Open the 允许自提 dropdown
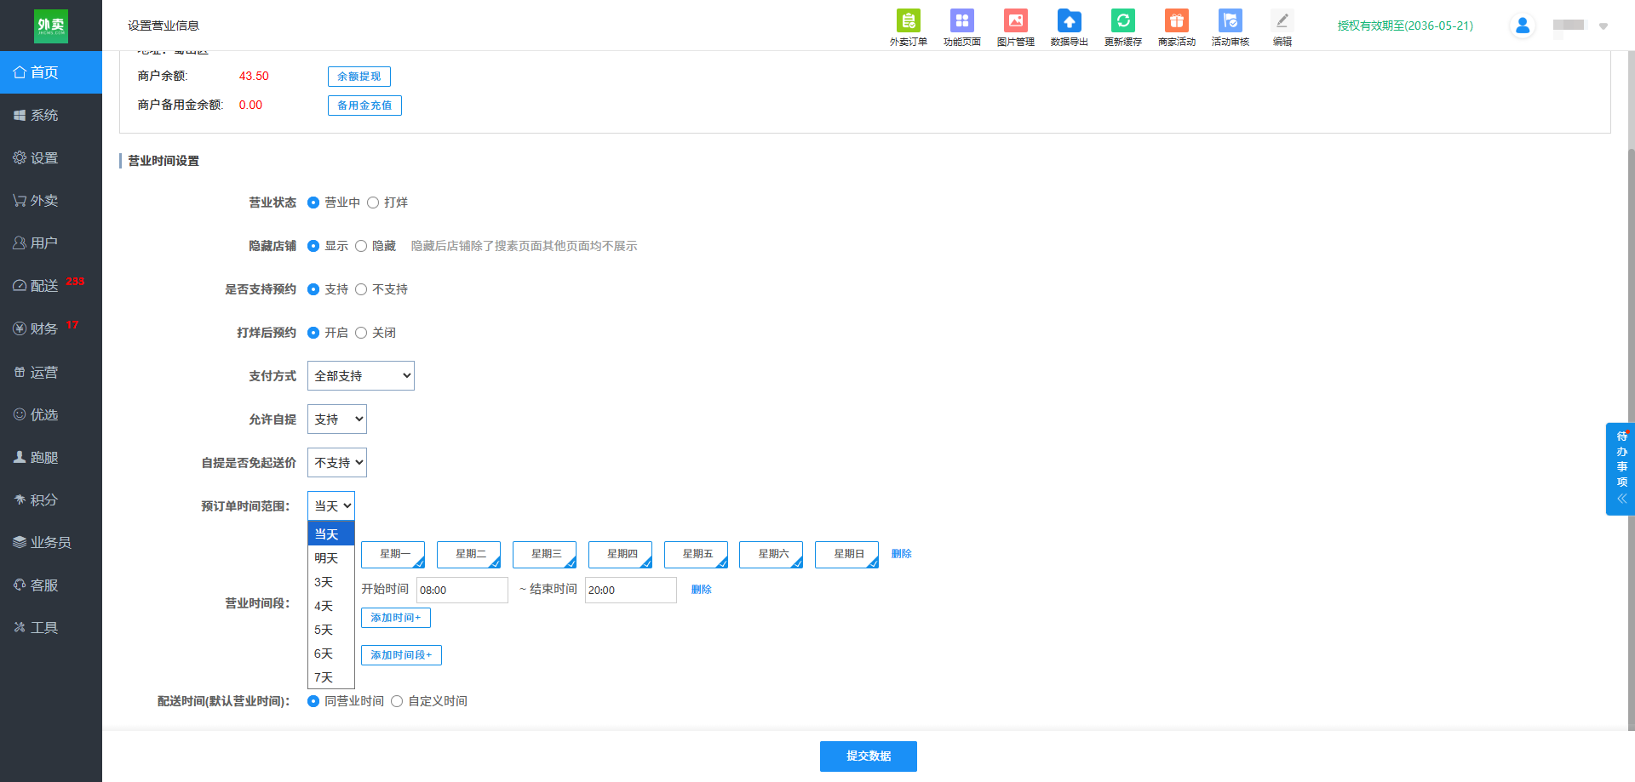This screenshot has height=782, width=1635. 337,420
